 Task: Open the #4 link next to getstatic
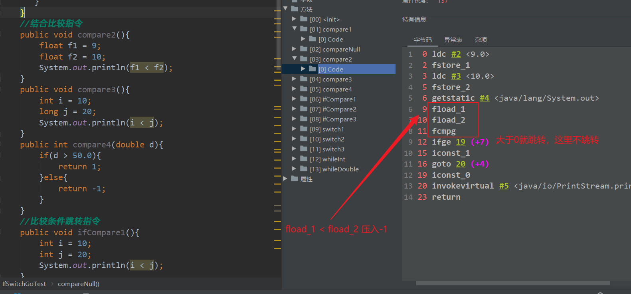[485, 98]
